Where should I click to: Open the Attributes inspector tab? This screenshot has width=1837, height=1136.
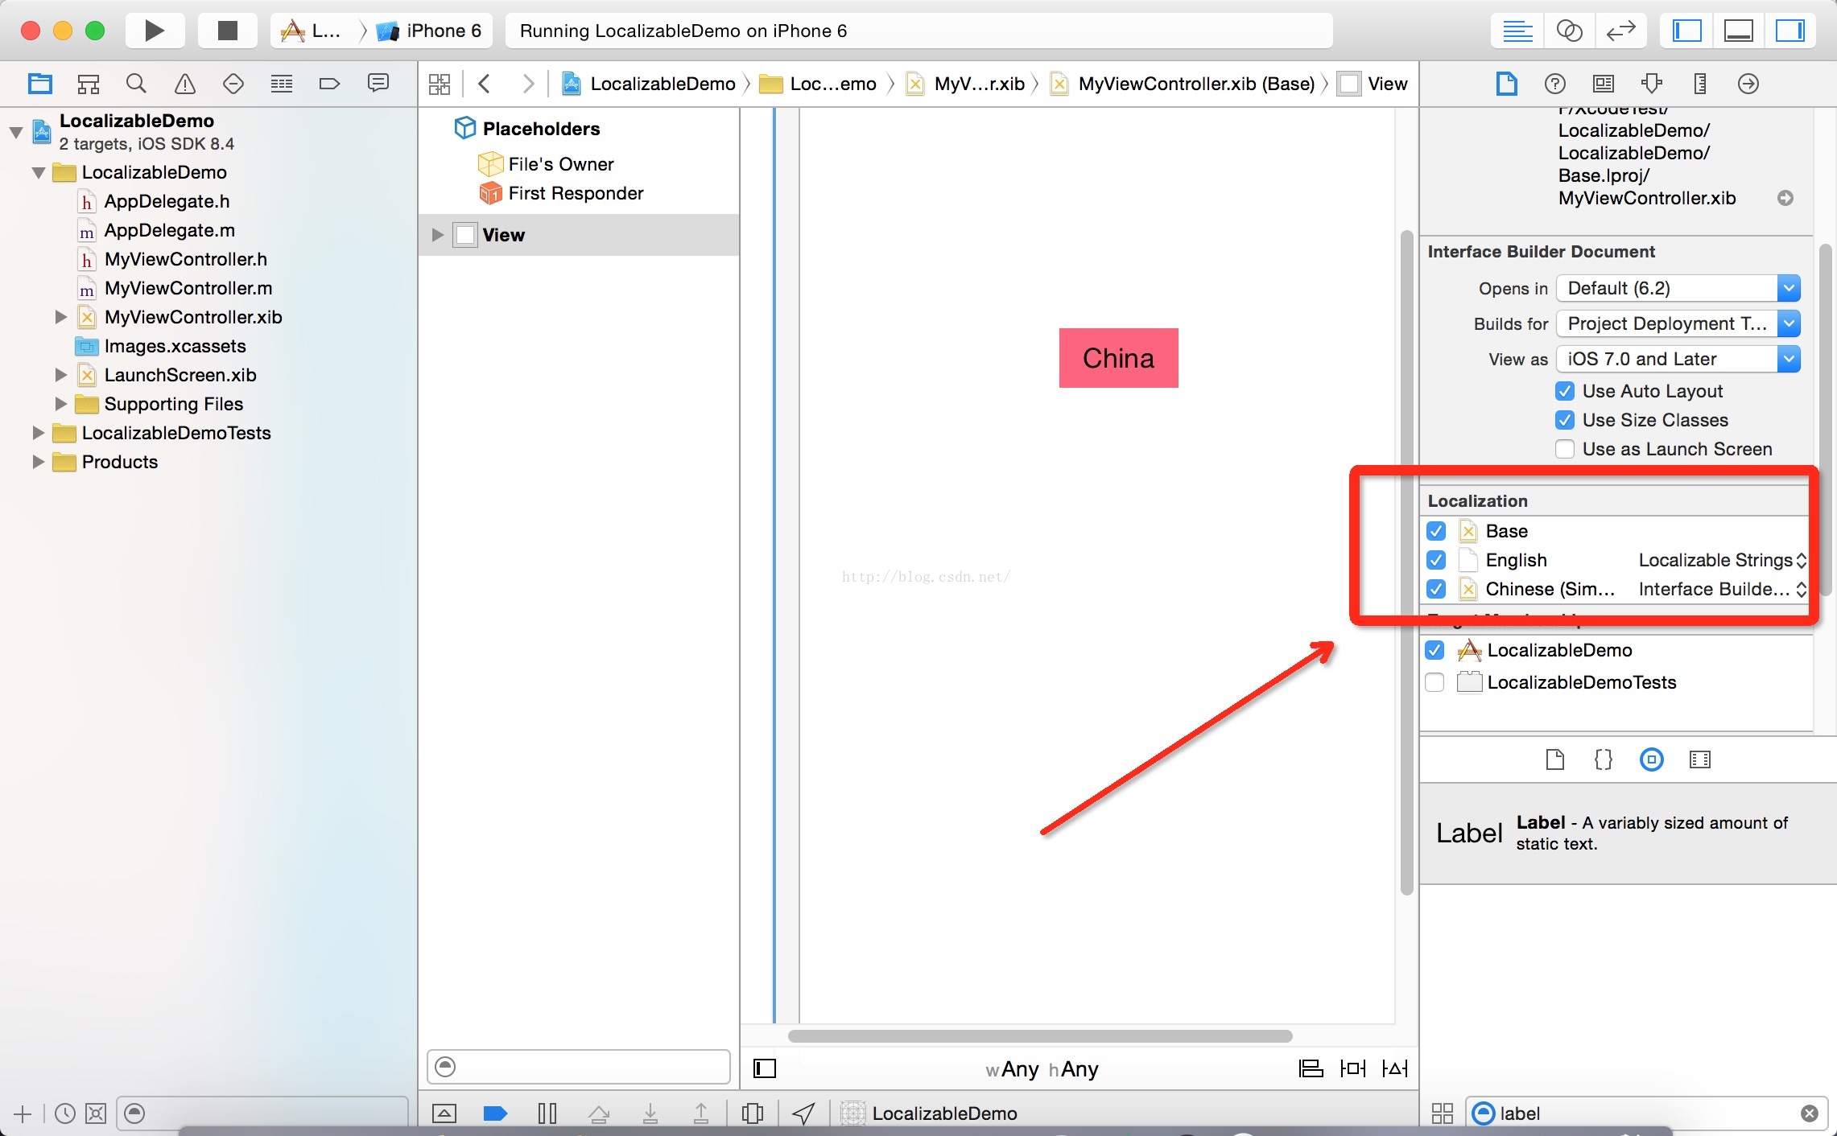1652,84
